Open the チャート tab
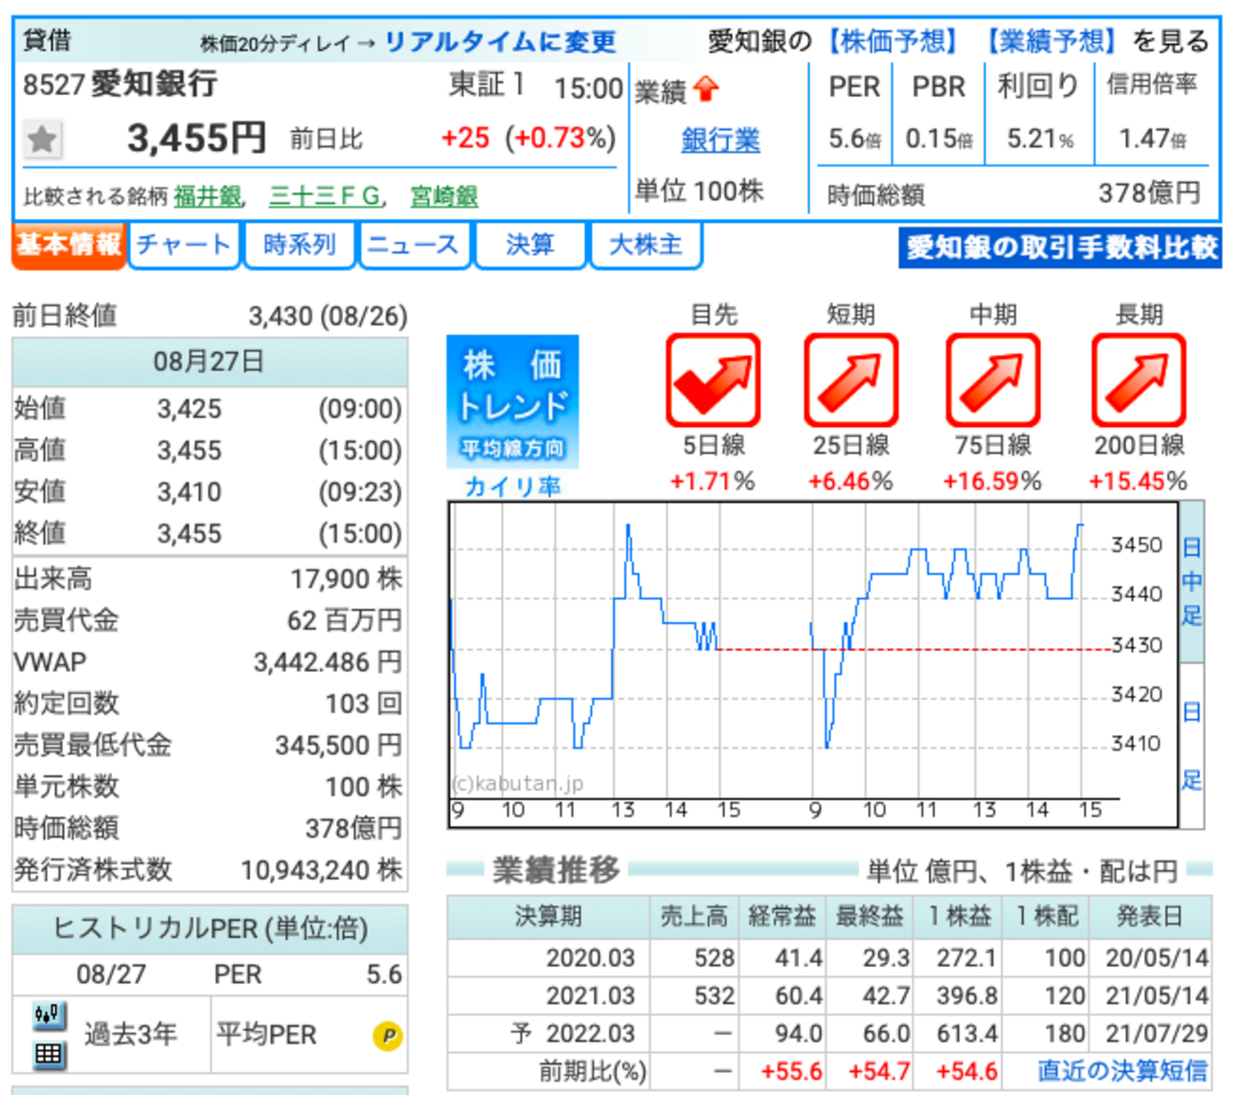Viewport: 1245px width, 1095px height. 183,245
